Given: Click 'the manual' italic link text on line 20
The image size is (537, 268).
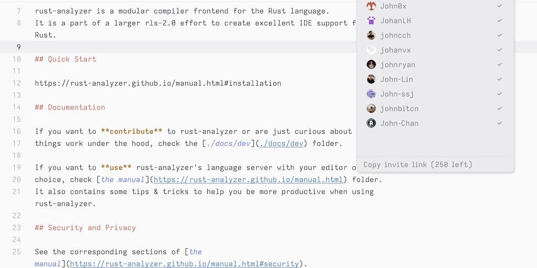Looking at the screenshot, I should coord(123,180).
